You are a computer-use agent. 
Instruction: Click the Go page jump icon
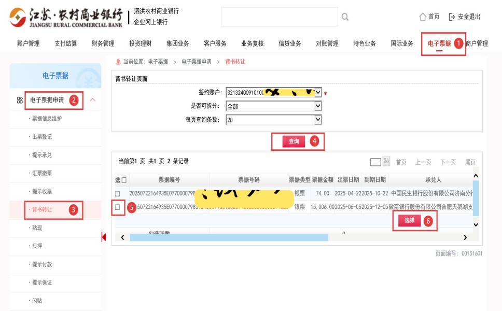coord(386,162)
